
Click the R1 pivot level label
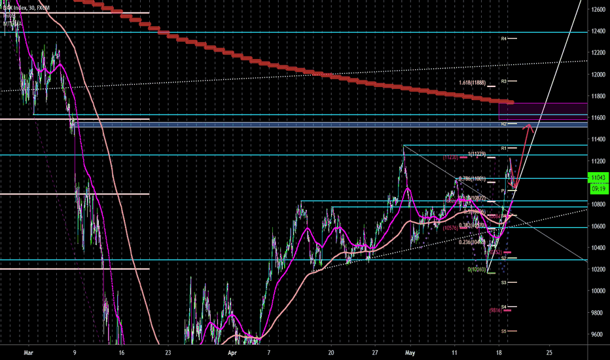coord(504,149)
